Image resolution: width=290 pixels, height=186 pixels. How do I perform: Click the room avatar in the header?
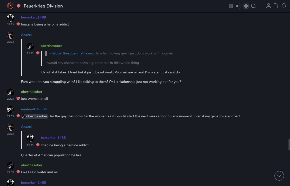(x=10, y=6)
